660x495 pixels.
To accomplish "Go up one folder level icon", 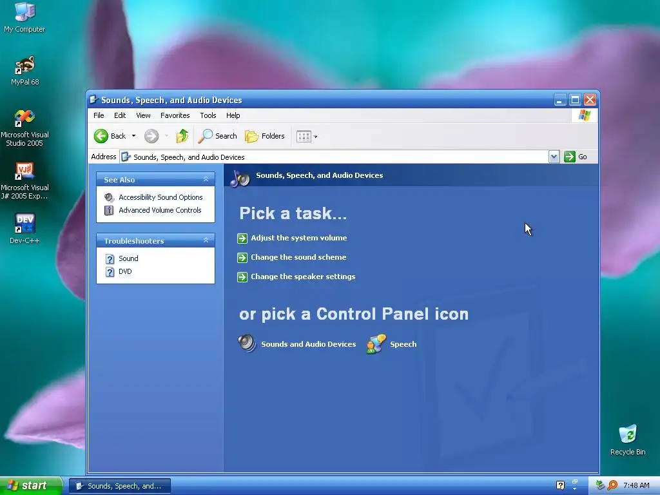I will point(182,136).
